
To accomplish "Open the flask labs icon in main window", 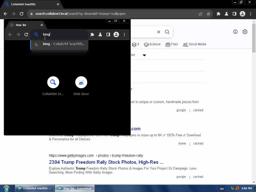I will (x=226, y=14).
